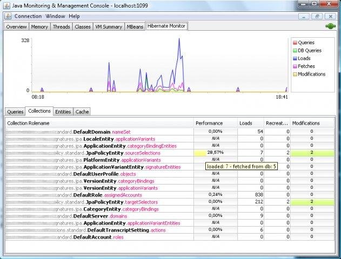Image resolution: width=341 pixels, height=259 pixels.
Task: Switch to the VM Summary tab
Action: [x=109, y=26]
